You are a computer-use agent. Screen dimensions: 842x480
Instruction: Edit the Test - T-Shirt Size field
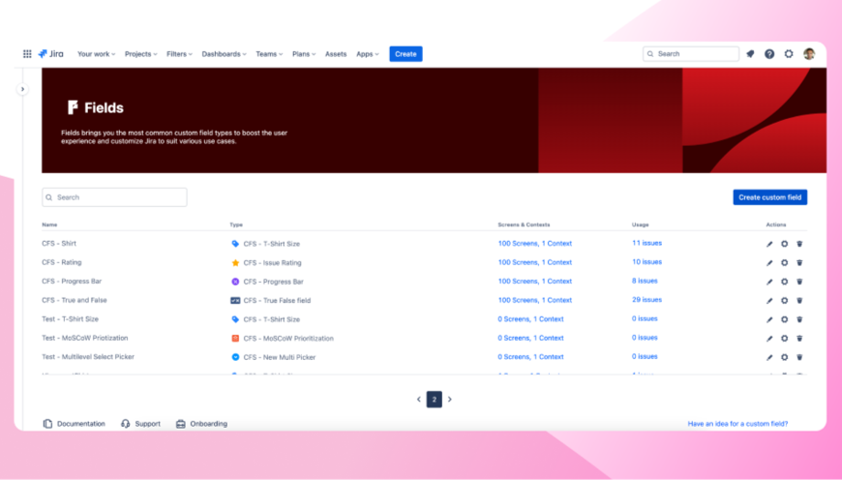pos(769,319)
